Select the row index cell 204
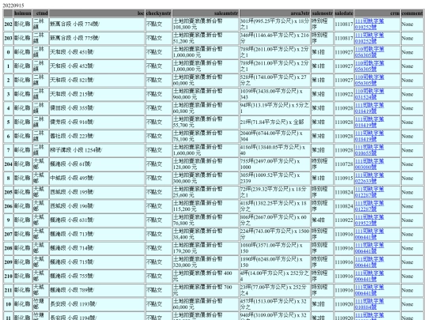The width and height of the screenshot is (427, 320). coord(8,164)
